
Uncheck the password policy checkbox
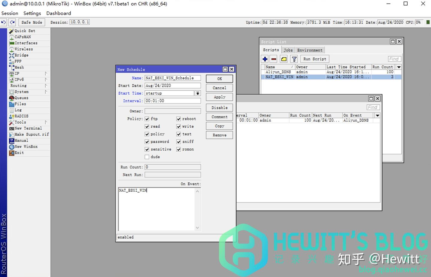pyautogui.click(x=147, y=141)
